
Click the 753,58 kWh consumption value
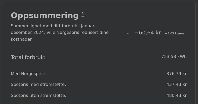174,57
